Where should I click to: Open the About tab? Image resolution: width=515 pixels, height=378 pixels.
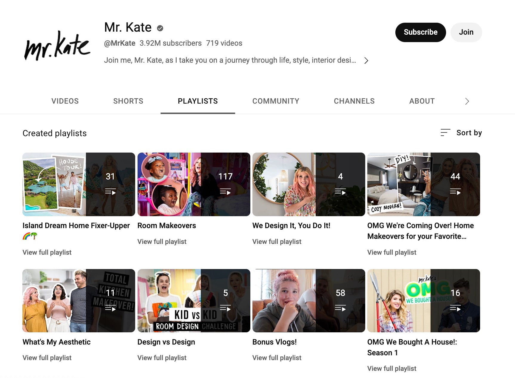(422, 101)
